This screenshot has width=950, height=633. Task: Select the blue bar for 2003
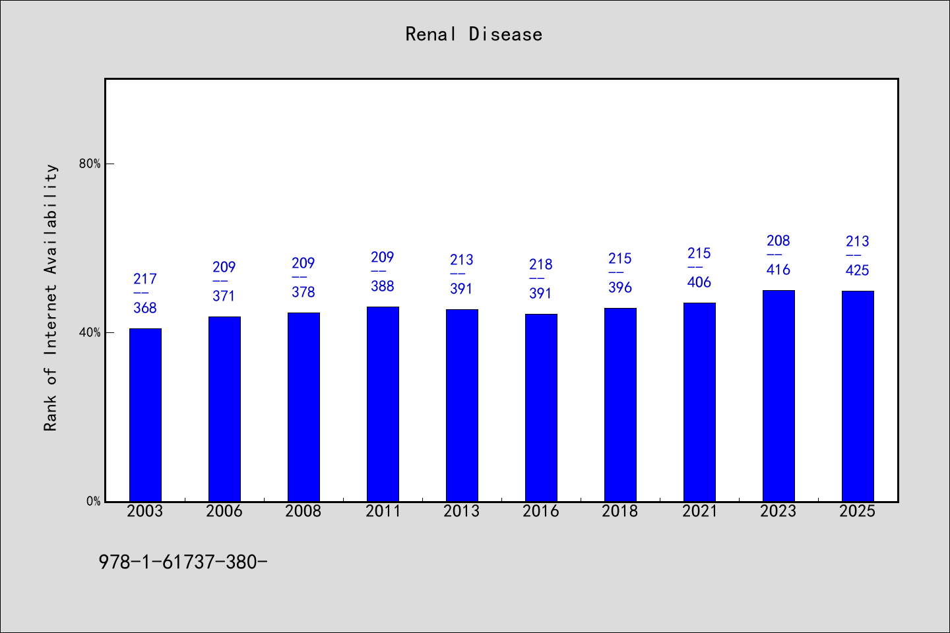[145, 415]
